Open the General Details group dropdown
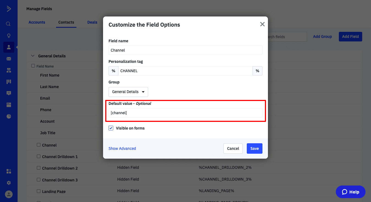 click(x=128, y=92)
